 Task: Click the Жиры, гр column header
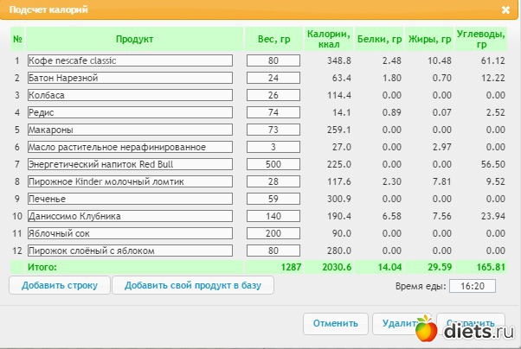(x=429, y=39)
